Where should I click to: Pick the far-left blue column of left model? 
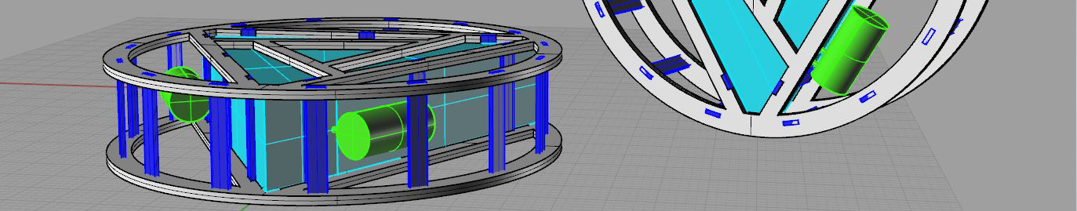121,118
